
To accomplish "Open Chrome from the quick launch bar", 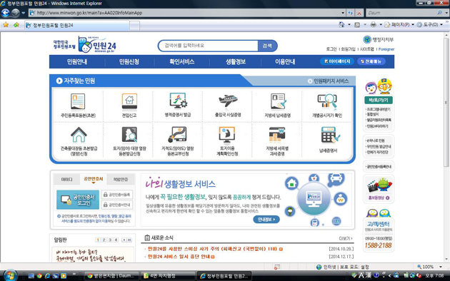I will pos(39,276).
